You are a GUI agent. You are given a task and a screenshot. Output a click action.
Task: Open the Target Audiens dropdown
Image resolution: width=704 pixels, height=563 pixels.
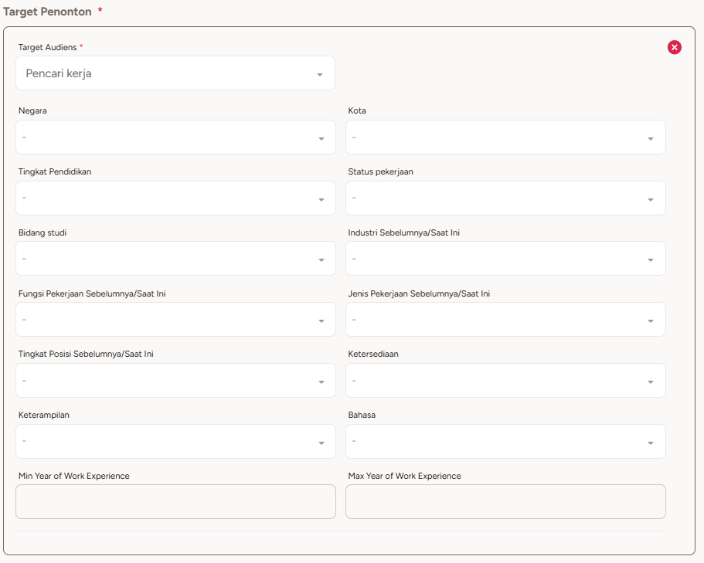tap(175, 73)
